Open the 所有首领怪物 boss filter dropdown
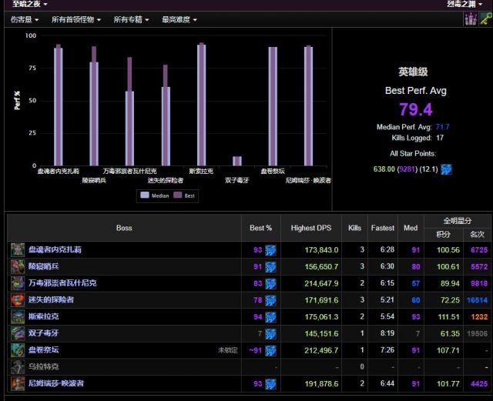 point(76,19)
